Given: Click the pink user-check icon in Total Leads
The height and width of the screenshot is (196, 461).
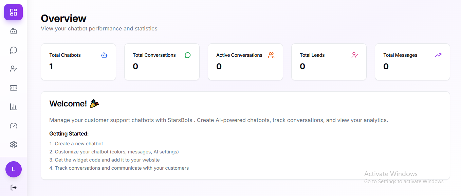Looking at the screenshot, I should point(355,55).
